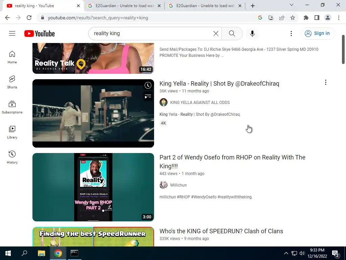
Task: Open the YouTube hamburger guide menu
Action: pos(12,34)
